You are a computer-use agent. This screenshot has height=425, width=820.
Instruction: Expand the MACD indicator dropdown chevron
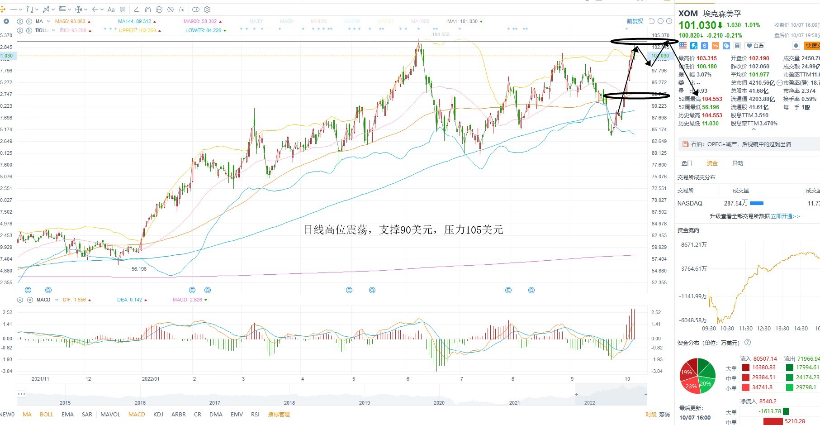coord(57,300)
